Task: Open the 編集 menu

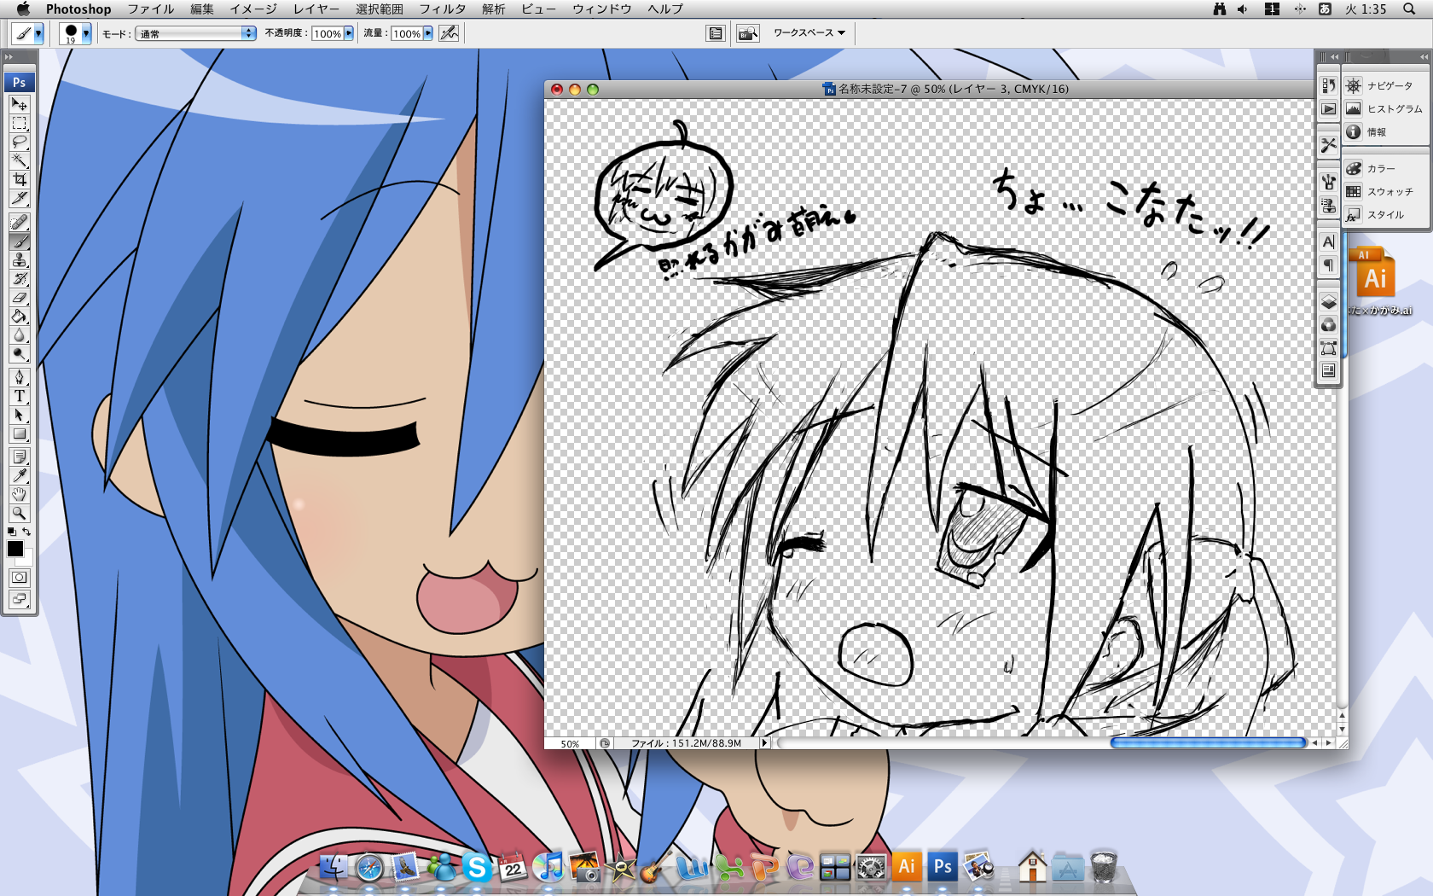Action: coord(202,9)
